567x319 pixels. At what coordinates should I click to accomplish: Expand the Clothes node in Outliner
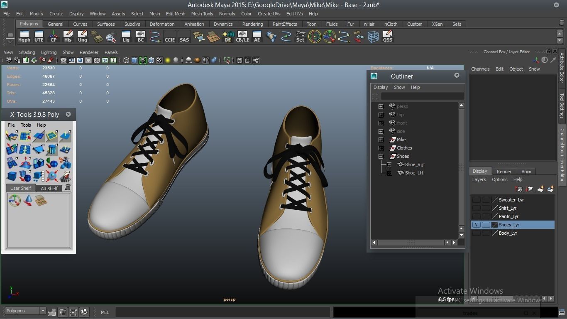pos(381,148)
